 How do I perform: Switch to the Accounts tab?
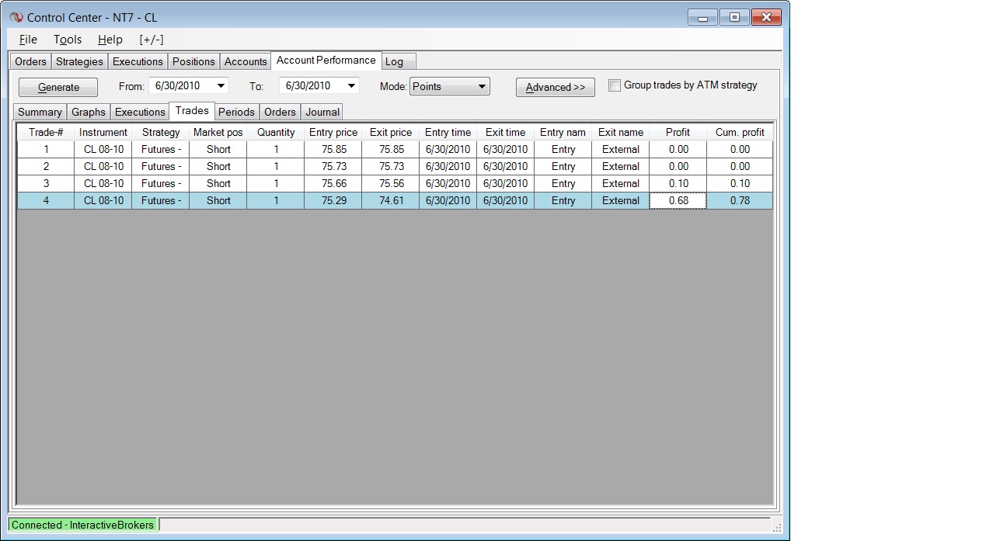tap(246, 61)
